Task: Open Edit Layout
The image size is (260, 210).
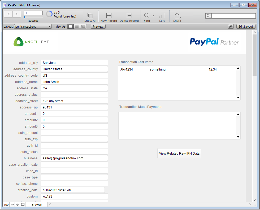Action: click(x=245, y=26)
